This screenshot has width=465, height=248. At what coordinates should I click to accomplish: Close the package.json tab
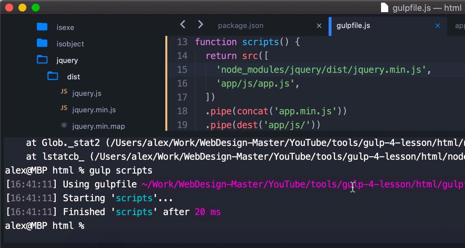pos(319,26)
